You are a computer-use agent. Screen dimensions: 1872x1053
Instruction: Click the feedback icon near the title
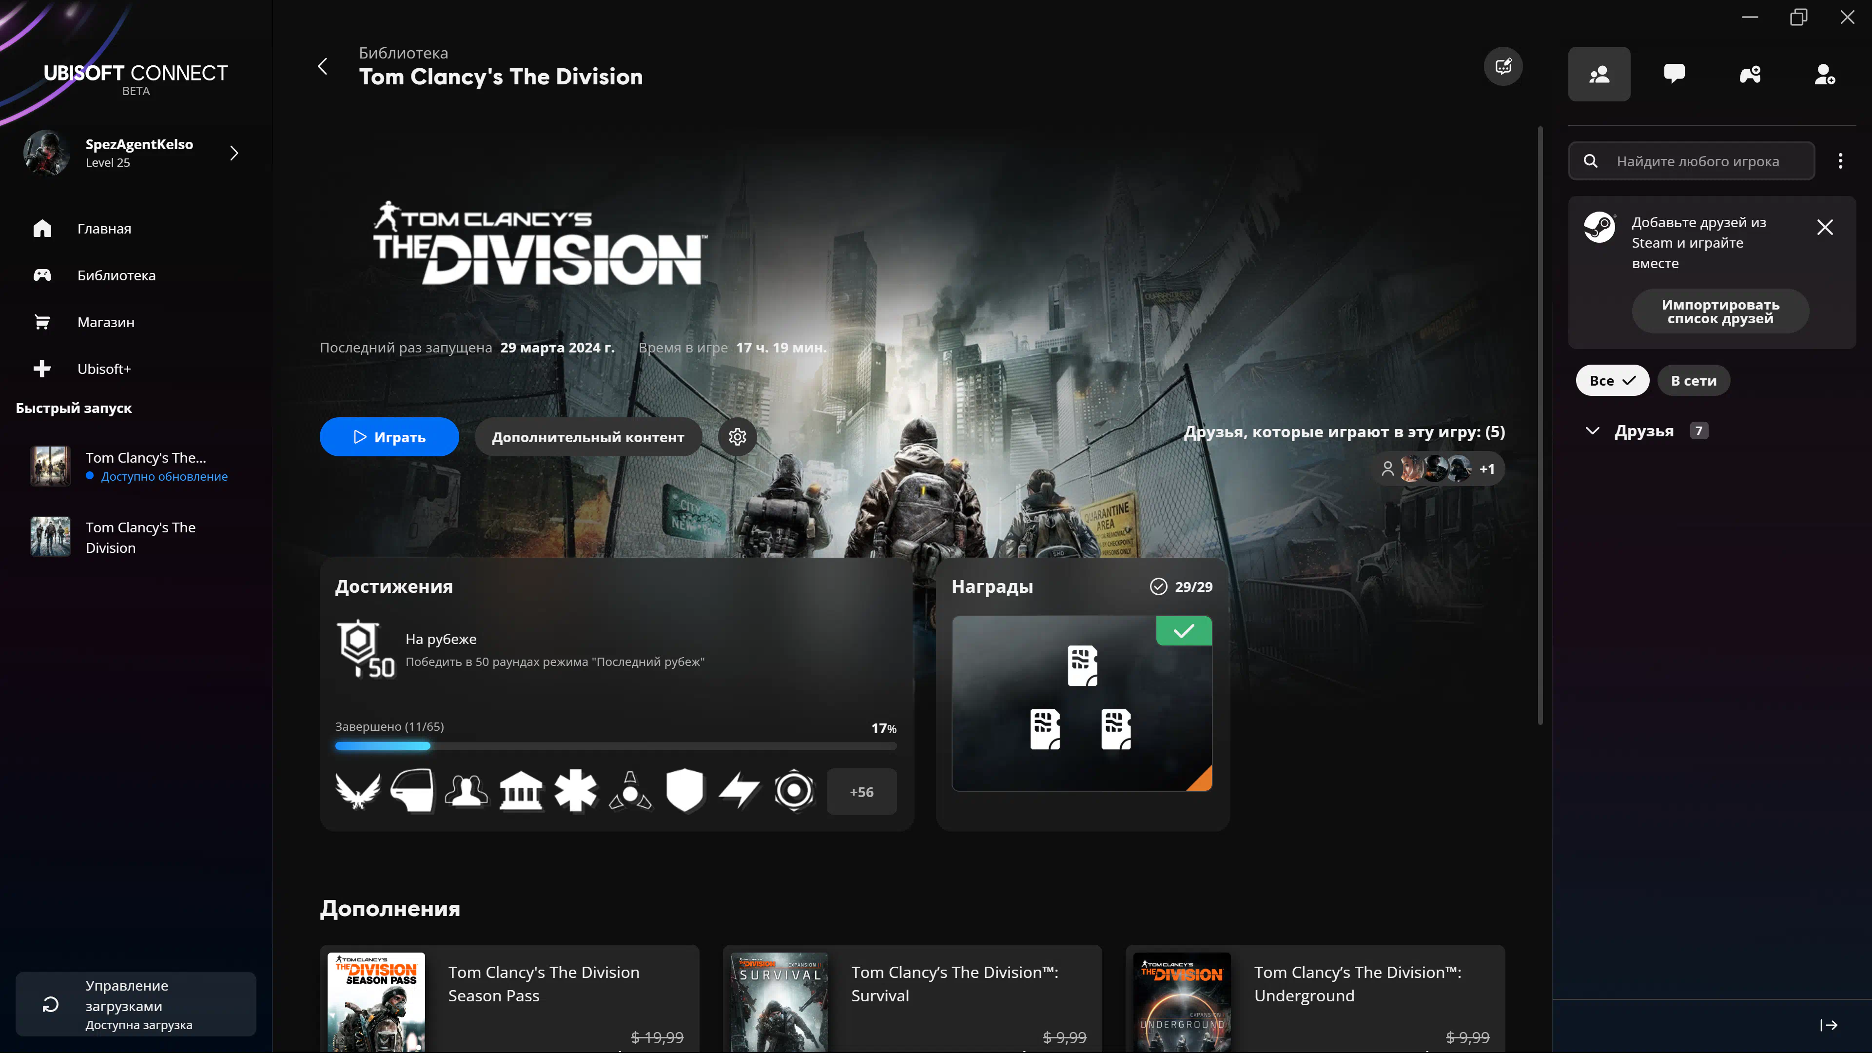click(x=1503, y=67)
